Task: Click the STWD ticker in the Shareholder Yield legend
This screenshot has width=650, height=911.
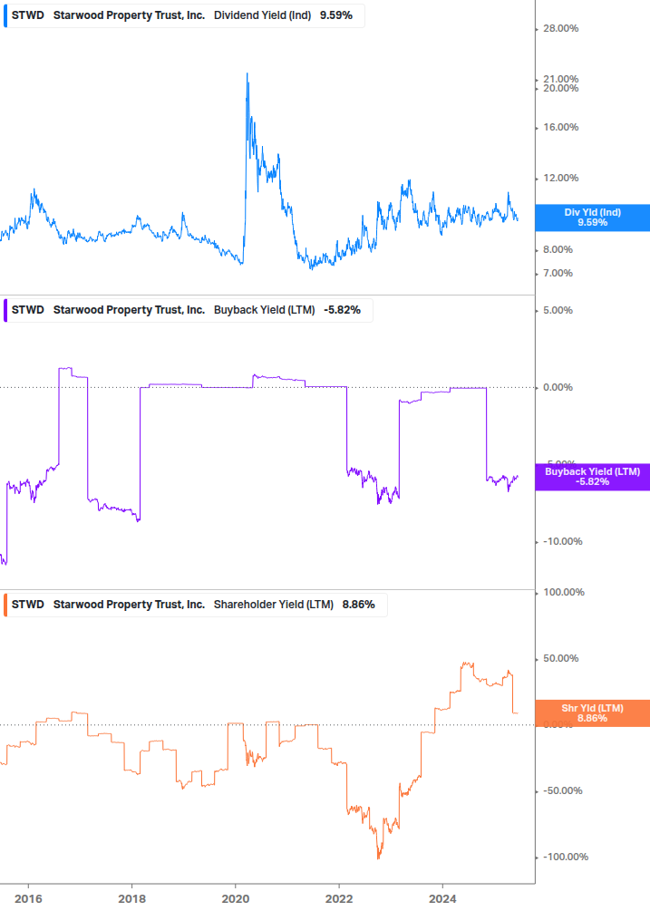Action: [28, 605]
